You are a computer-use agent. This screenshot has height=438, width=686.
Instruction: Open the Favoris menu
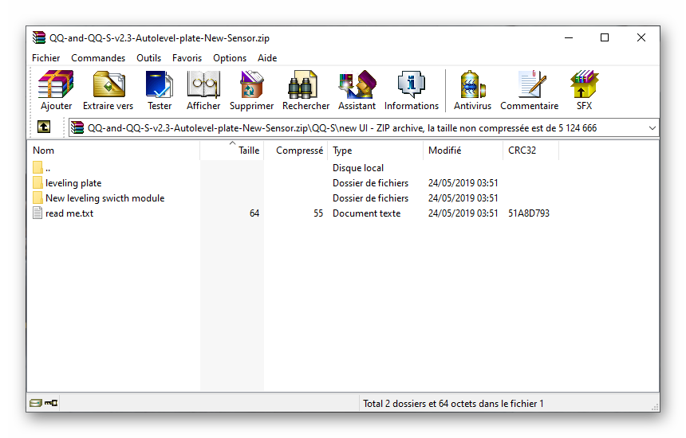pyautogui.click(x=187, y=58)
